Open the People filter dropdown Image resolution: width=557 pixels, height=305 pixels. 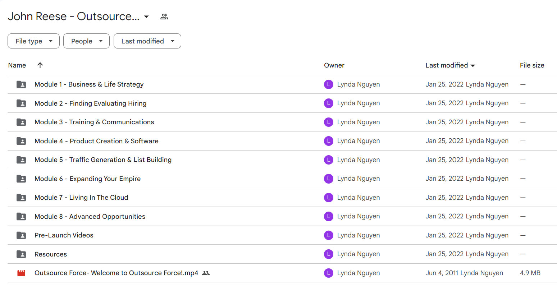[x=86, y=41]
